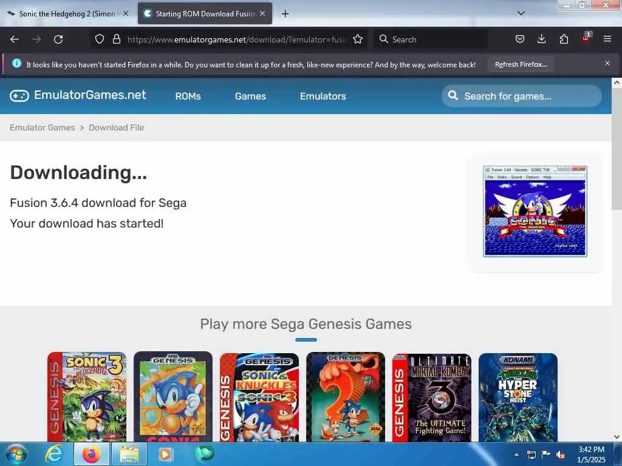Click the site search magnifier icon
Viewport: 622px width, 466px height.
pos(453,95)
